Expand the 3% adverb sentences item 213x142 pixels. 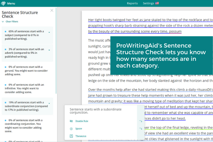point(49,50)
